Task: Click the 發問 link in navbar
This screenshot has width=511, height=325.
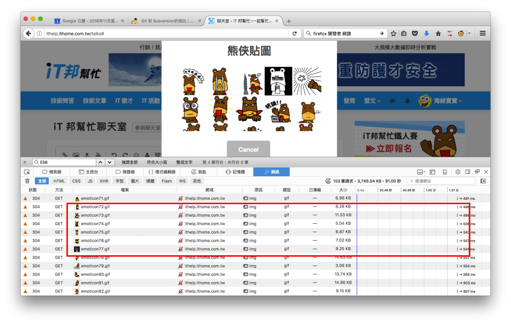Action: (x=349, y=101)
